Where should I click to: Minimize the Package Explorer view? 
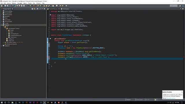tap(42, 9)
